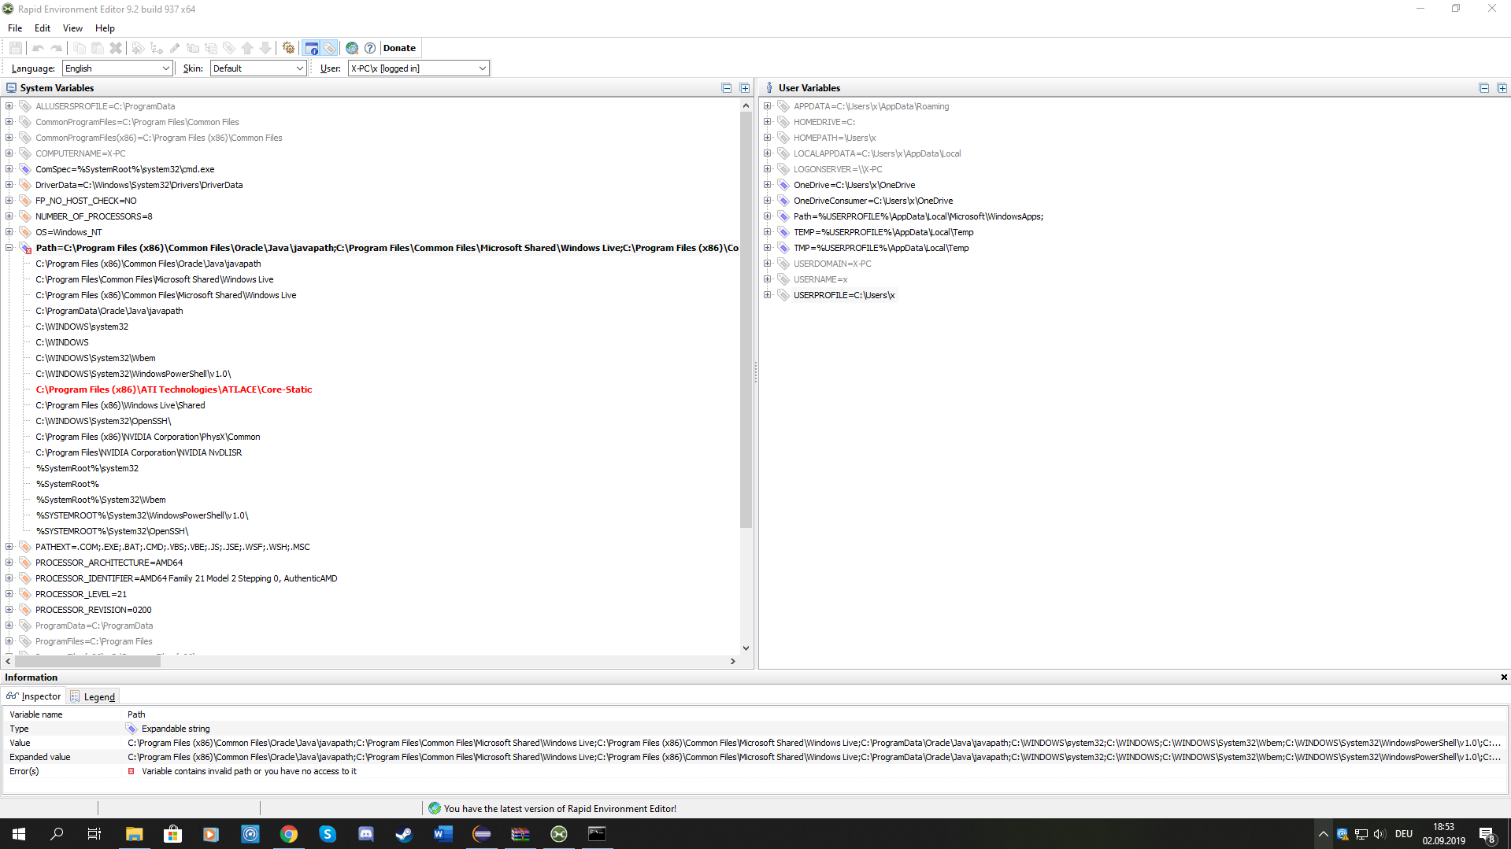Expand all User Variables icon
Viewport: 1511px width, 849px height.
1502,88
